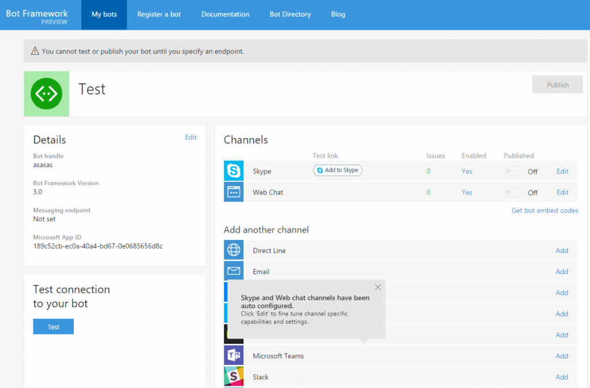Click the Slack channel icon

234,376
